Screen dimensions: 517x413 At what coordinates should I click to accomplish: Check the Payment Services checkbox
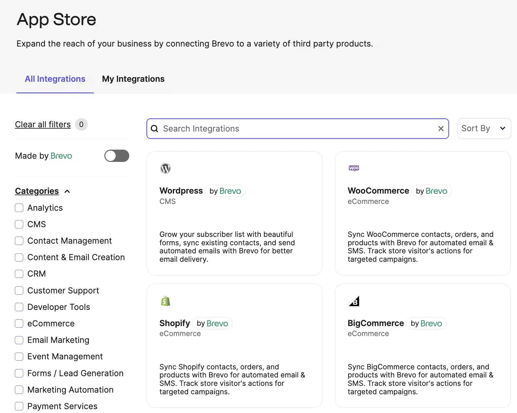coord(19,406)
